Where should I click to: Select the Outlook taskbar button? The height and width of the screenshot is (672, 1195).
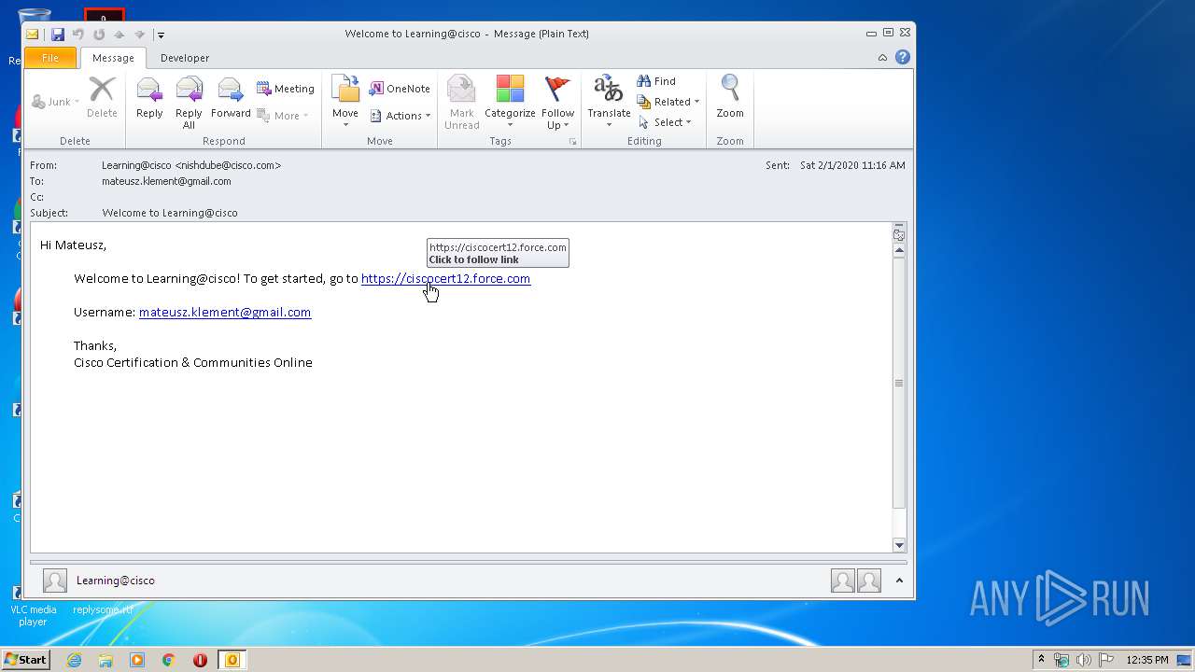pos(232,660)
